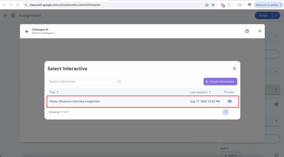Screen dimensions: 284x157
Task: Bookmark this page with the star icon
Action: pyautogui.click(x=213, y=5)
